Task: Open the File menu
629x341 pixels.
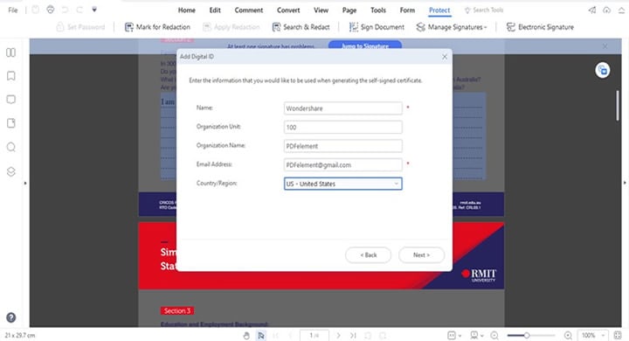Action: pyautogui.click(x=13, y=10)
